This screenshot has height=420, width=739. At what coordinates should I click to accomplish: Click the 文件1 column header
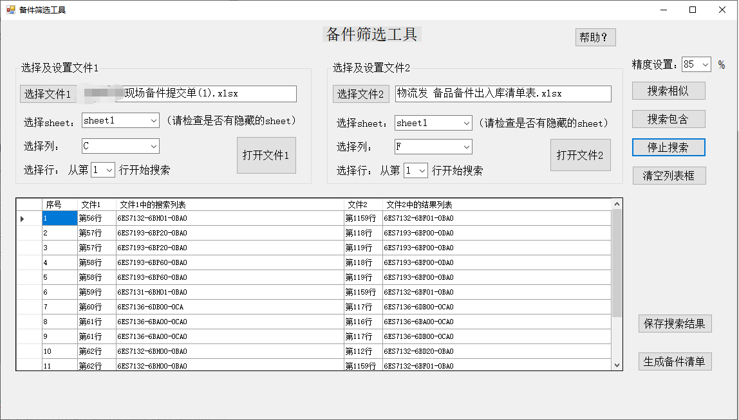(x=97, y=205)
